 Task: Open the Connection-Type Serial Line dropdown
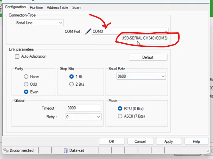[x=39, y=23]
